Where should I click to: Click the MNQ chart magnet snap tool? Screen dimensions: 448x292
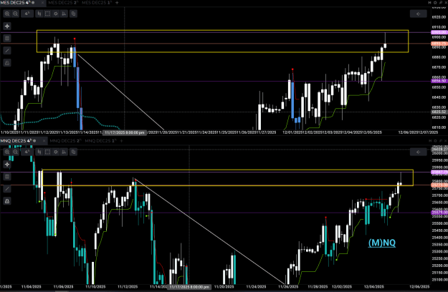[x=7, y=177]
